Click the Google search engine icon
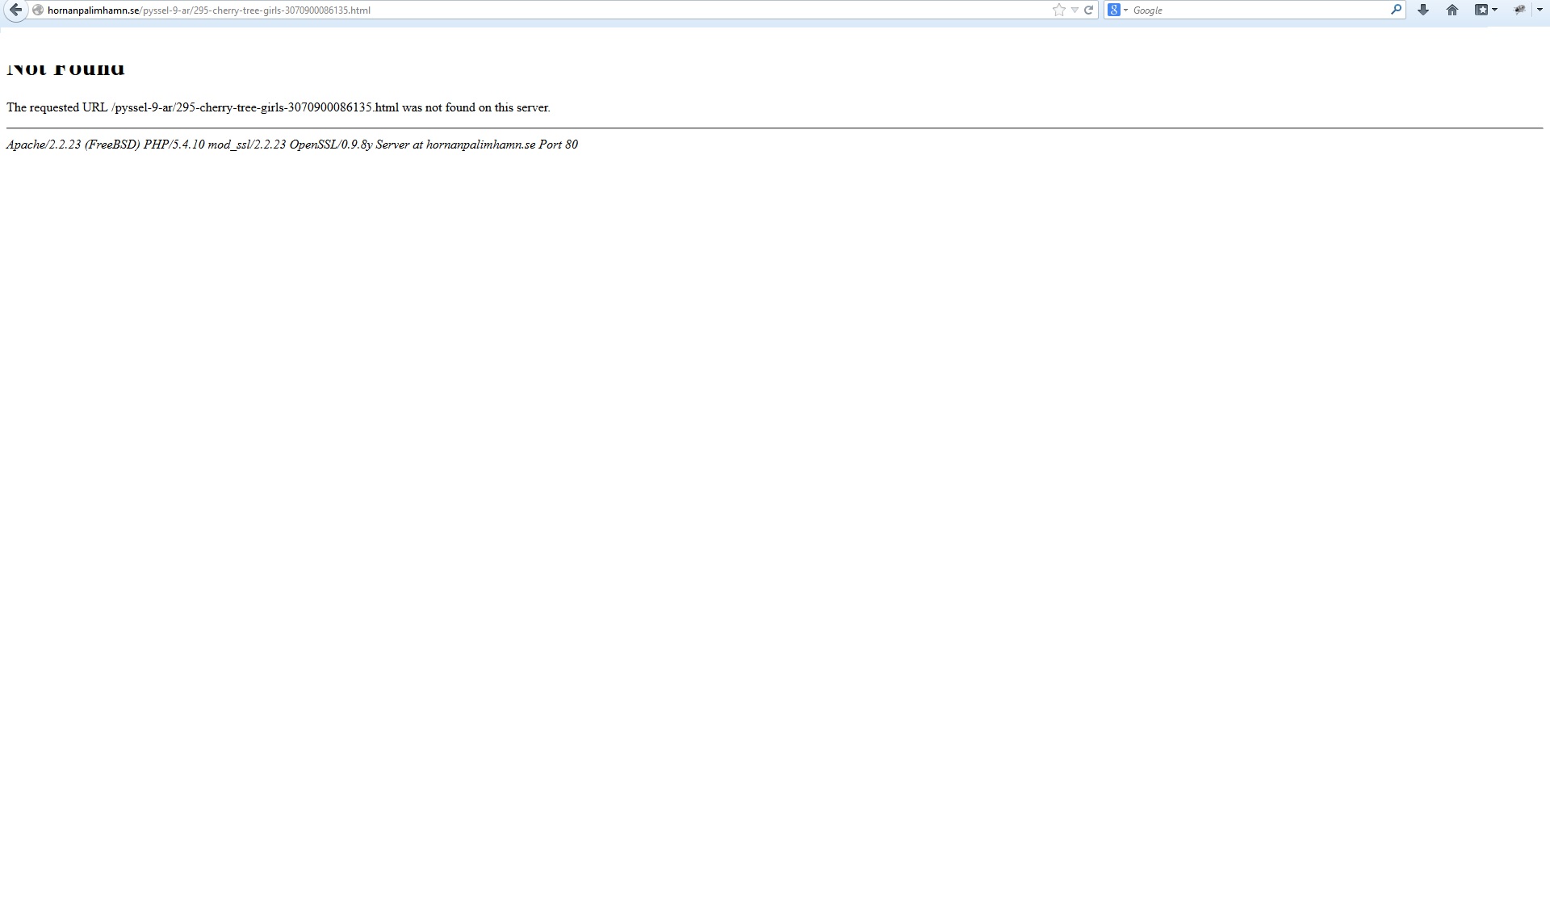Viewport: 1550px width, 909px height. pyautogui.click(x=1114, y=10)
